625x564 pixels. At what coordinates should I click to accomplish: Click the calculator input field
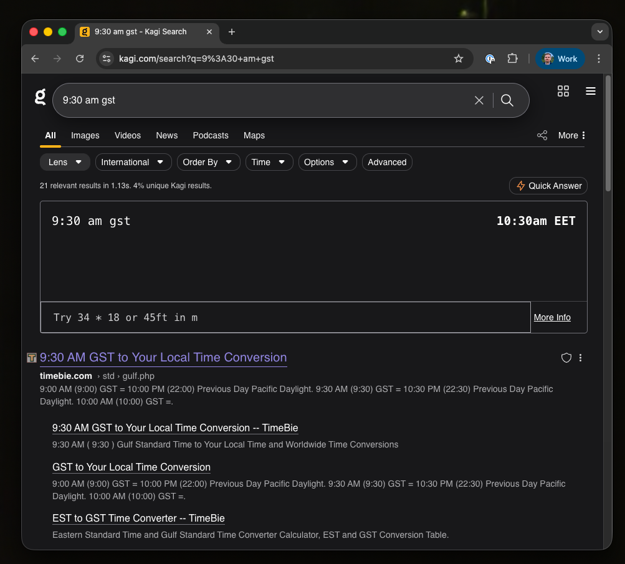(x=285, y=317)
